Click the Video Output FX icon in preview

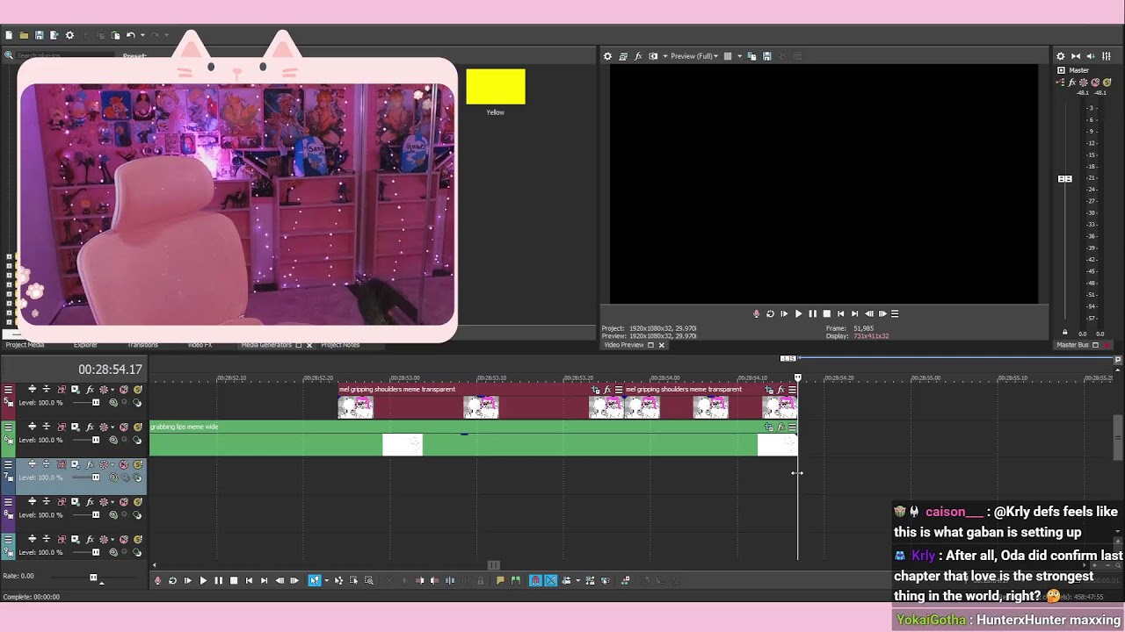[638, 56]
